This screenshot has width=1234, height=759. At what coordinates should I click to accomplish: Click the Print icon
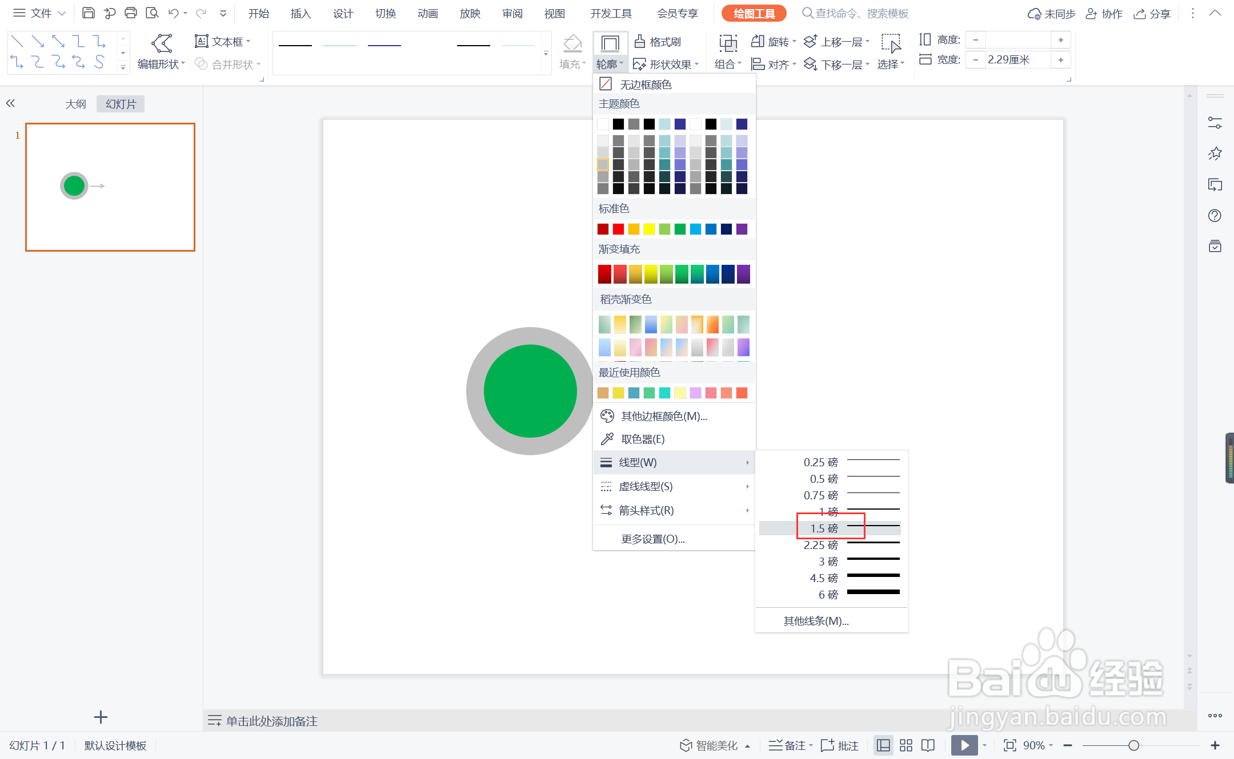click(x=131, y=13)
